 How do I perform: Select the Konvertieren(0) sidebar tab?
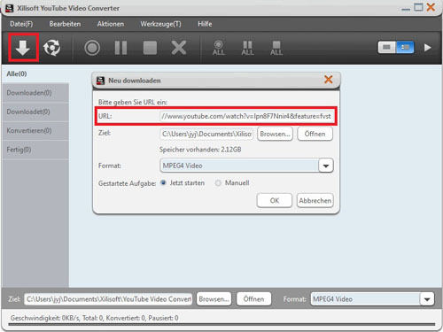coord(35,130)
